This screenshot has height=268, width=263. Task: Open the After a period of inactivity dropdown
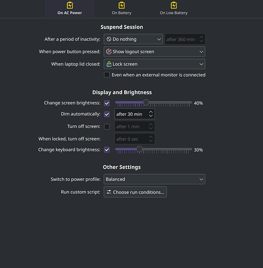pyautogui.click(x=133, y=39)
